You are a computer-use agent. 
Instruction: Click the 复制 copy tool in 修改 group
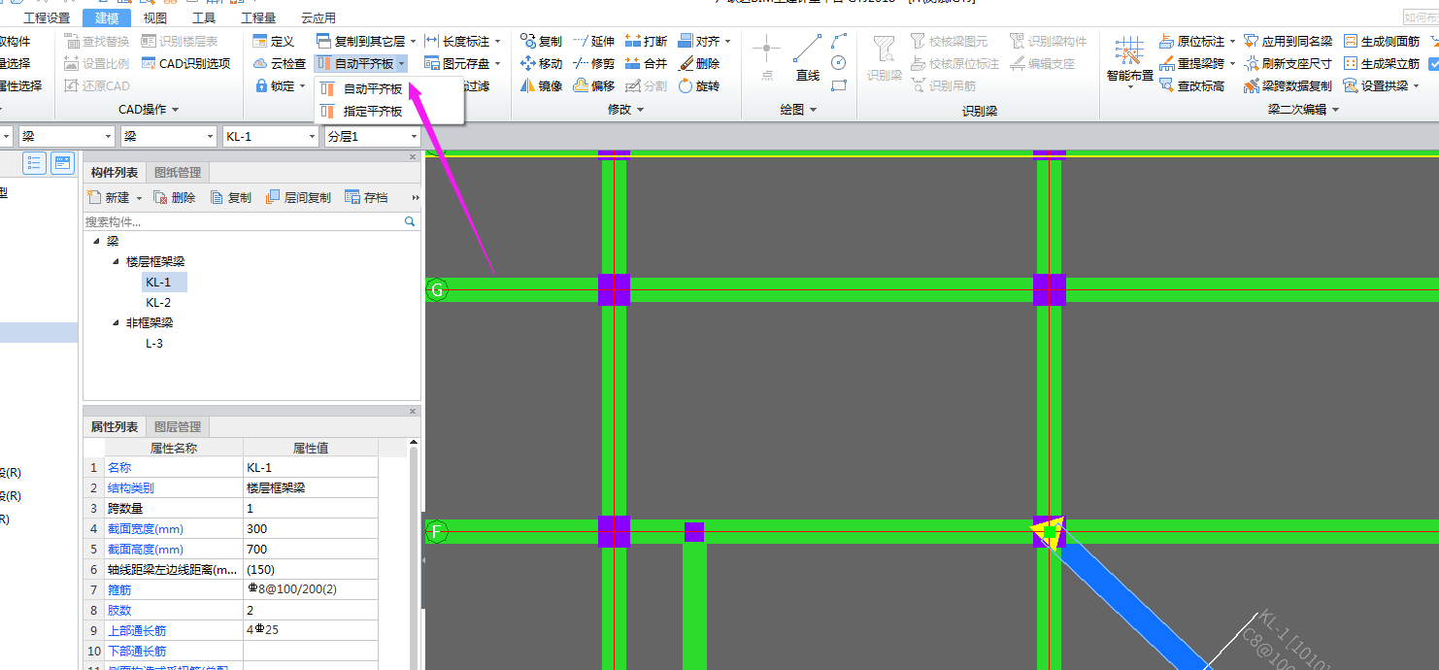[541, 41]
